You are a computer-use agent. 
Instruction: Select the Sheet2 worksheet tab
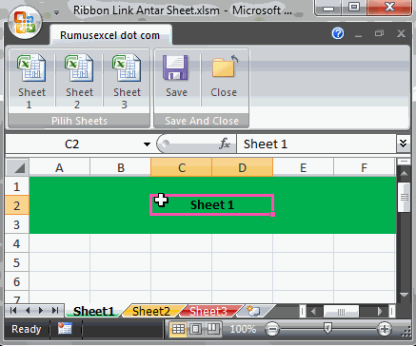click(151, 311)
